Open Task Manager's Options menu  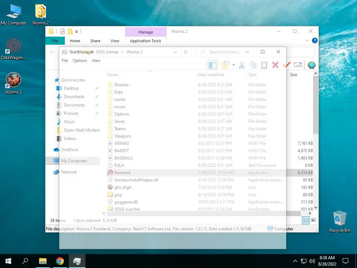(x=80, y=60)
